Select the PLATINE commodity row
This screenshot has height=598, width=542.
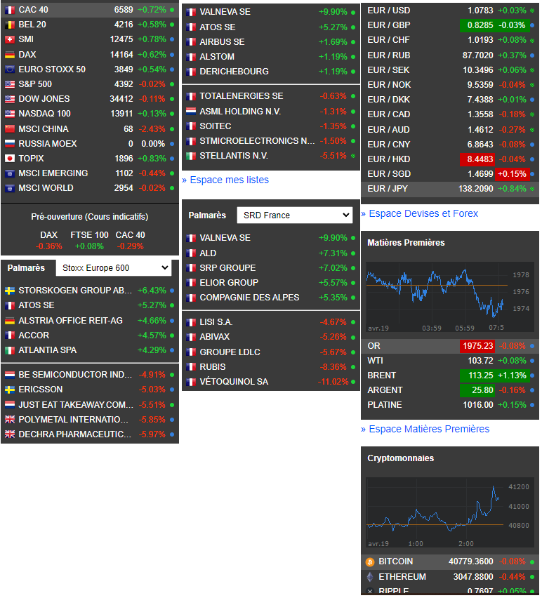click(x=450, y=405)
